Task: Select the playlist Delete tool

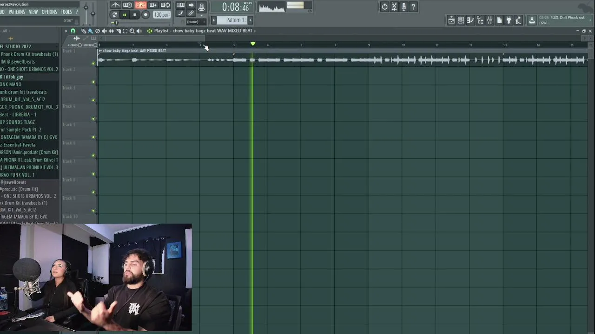Action: point(98,31)
